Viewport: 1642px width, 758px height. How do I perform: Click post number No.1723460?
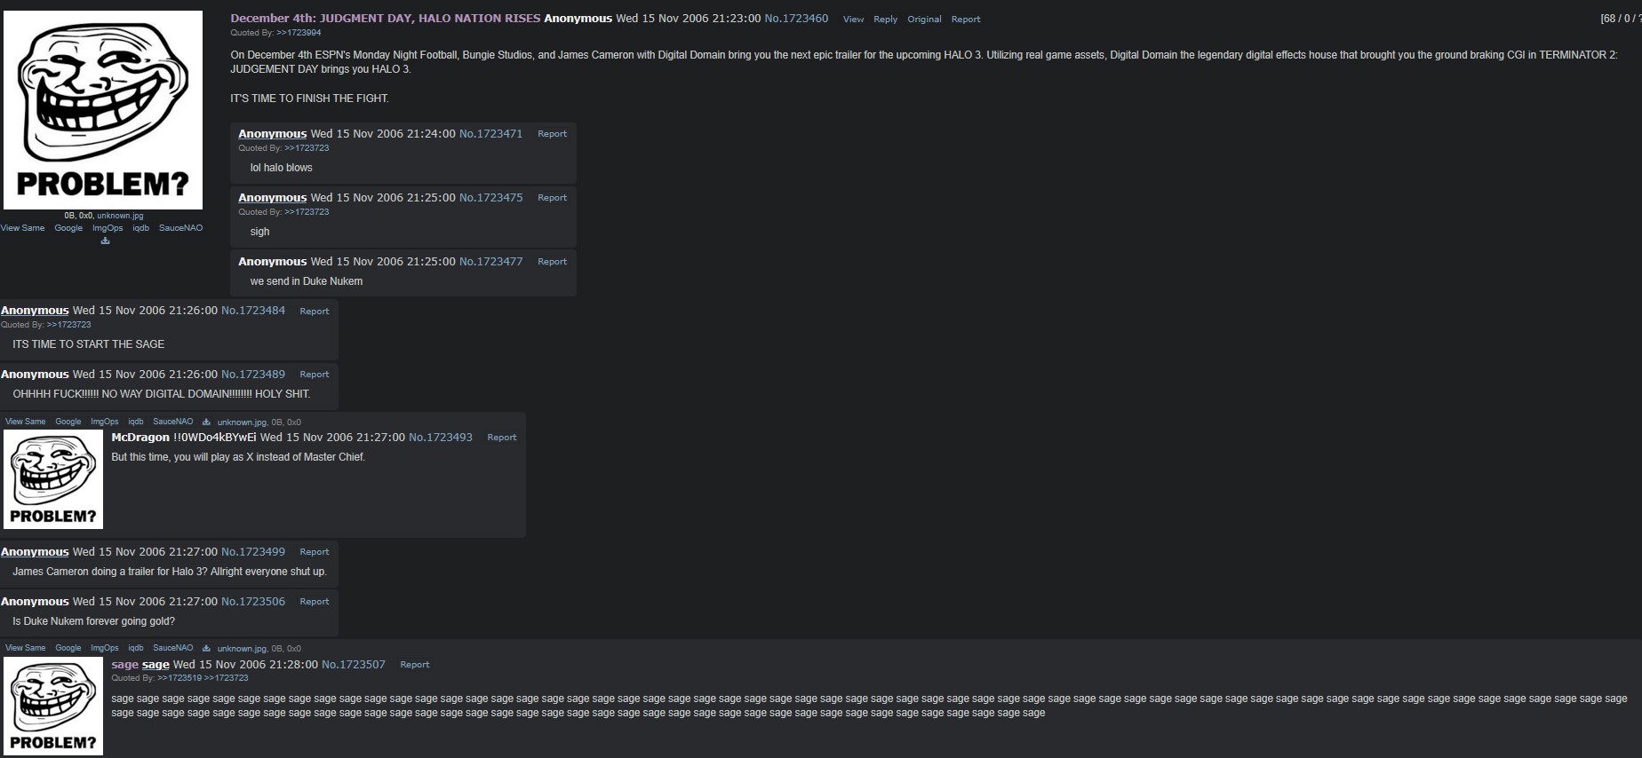tap(796, 19)
